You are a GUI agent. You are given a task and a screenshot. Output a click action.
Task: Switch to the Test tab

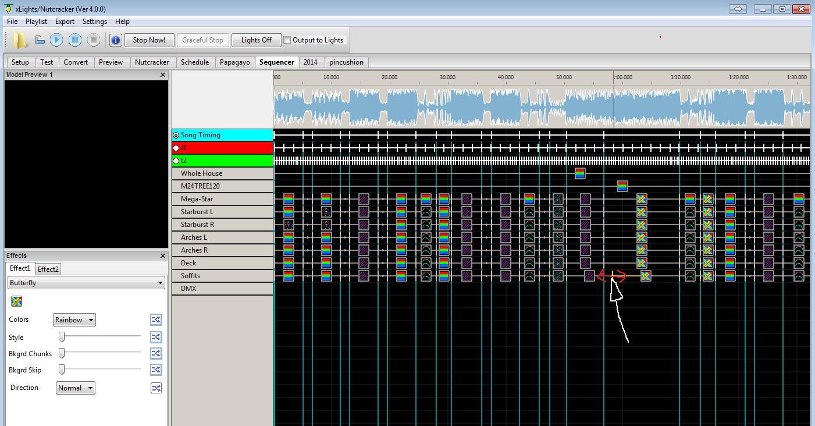(x=47, y=62)
